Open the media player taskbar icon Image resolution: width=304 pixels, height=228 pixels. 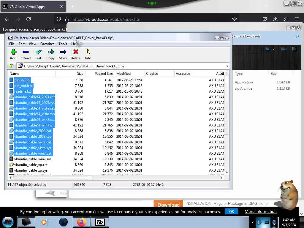[44, 222]
